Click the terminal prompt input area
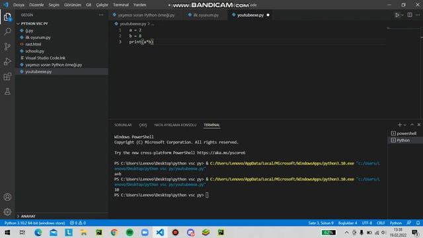 (x=207, y=195)
